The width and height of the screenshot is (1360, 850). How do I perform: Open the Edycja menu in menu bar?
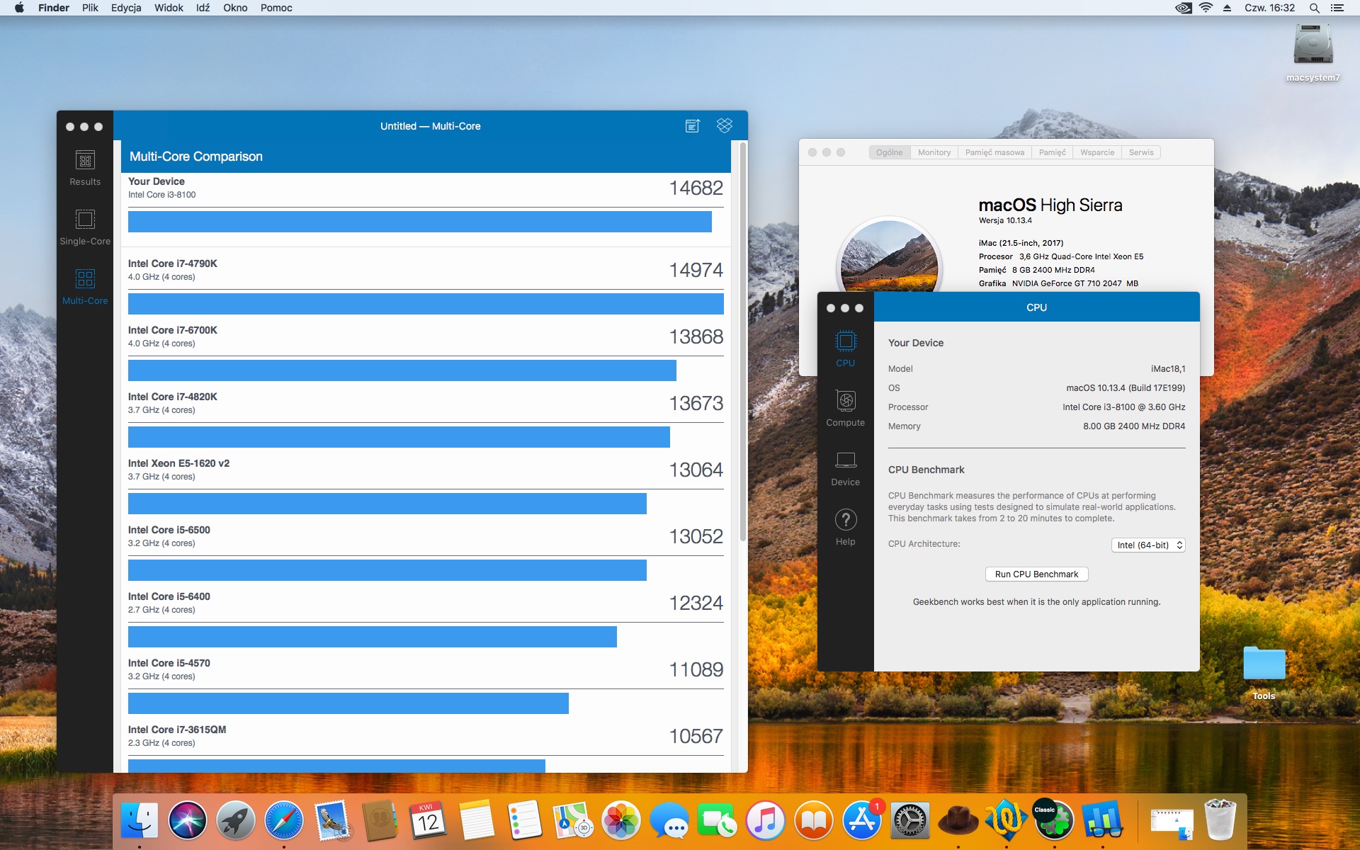[x=126, y=8]
